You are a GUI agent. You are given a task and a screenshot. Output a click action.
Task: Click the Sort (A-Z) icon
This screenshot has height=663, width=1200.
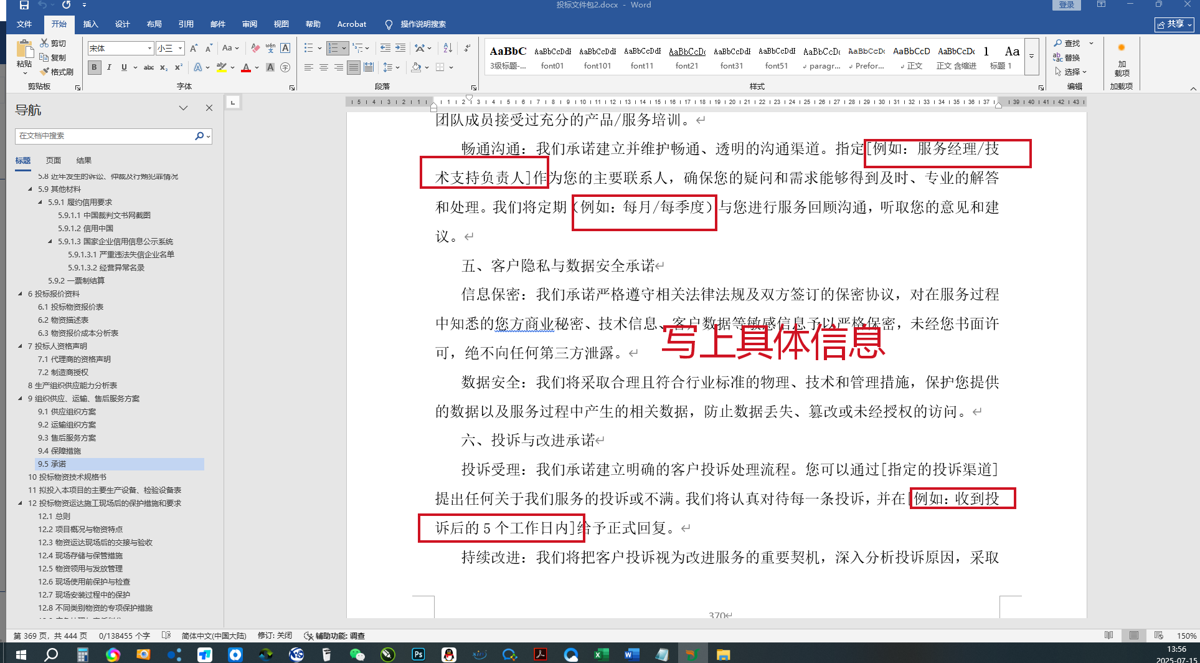pyautogui.click(x=448, y=48)
